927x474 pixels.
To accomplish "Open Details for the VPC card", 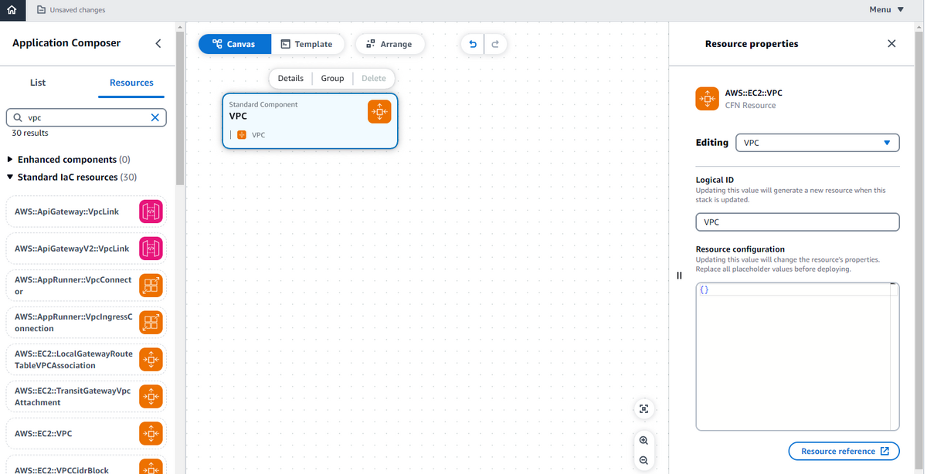I will [x=290, y=78].
